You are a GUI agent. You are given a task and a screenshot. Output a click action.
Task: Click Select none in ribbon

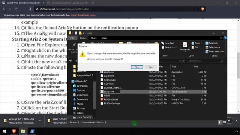click(x=213, y=47)
